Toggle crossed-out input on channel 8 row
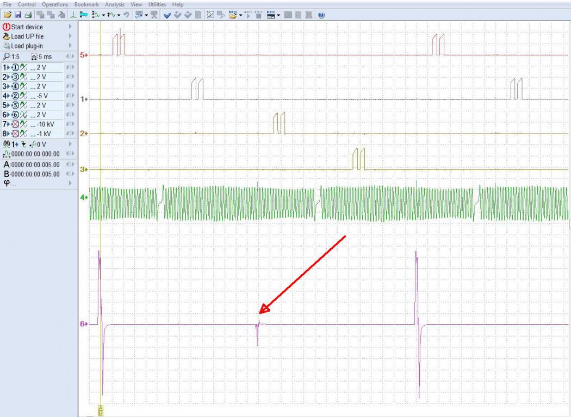This screenshot has width=571, height=417. [15, 134]
